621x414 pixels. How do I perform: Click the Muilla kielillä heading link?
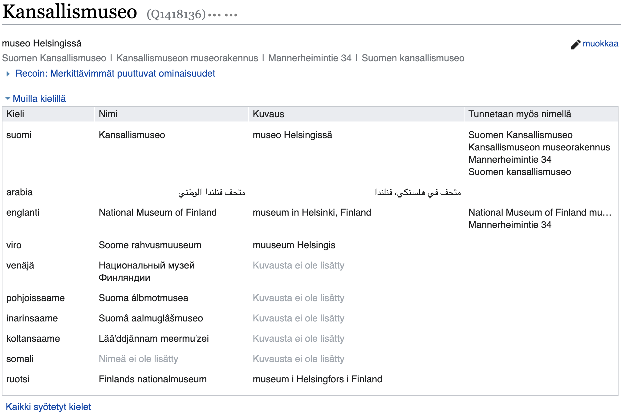tap(39, 99)
